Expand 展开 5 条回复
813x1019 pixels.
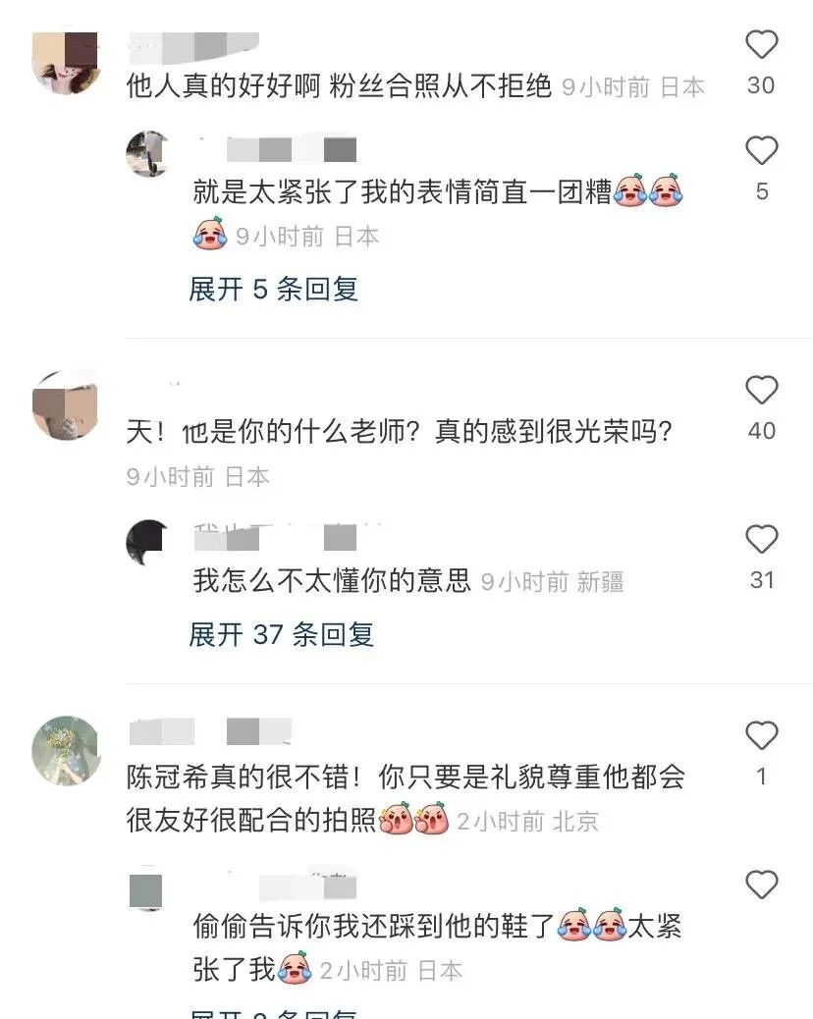(x=274, y=289)
